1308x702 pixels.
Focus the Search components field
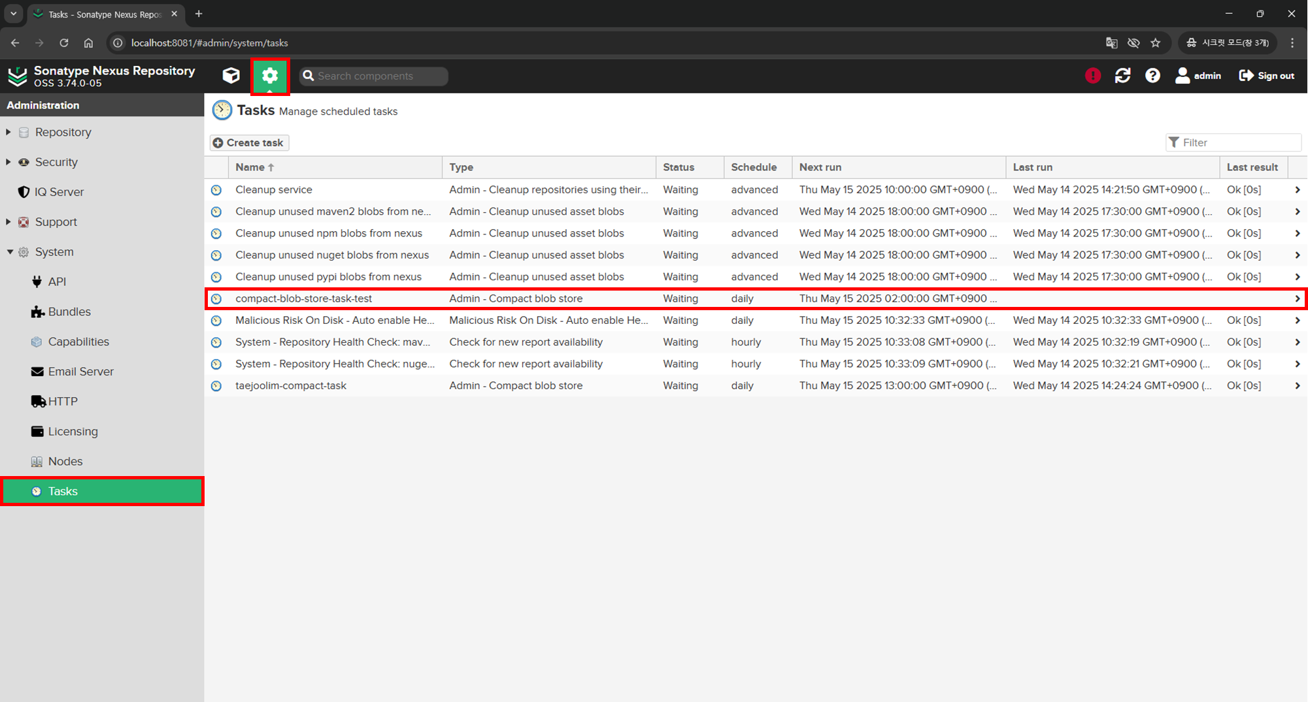374,76
